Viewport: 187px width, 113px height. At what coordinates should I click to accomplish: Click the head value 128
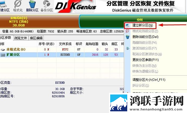click(x=106, y=55)
